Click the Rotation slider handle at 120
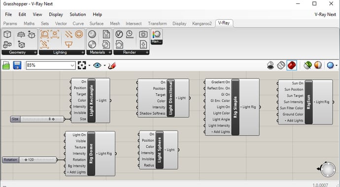The width and height of the screenshot is (340, 187). click(x=26, y=160)
